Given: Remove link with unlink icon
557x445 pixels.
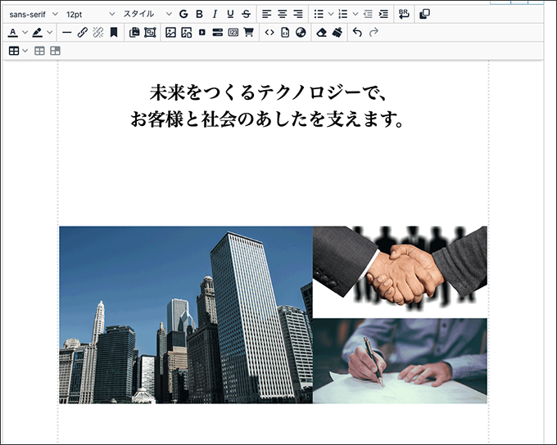Looking at the screenshot, I should [98, 33].
